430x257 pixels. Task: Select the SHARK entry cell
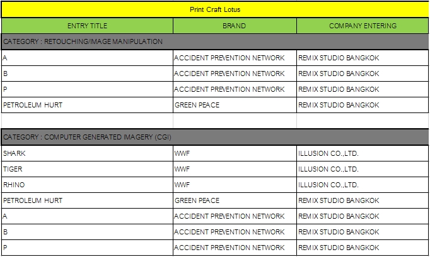click(x=87, y=153)
